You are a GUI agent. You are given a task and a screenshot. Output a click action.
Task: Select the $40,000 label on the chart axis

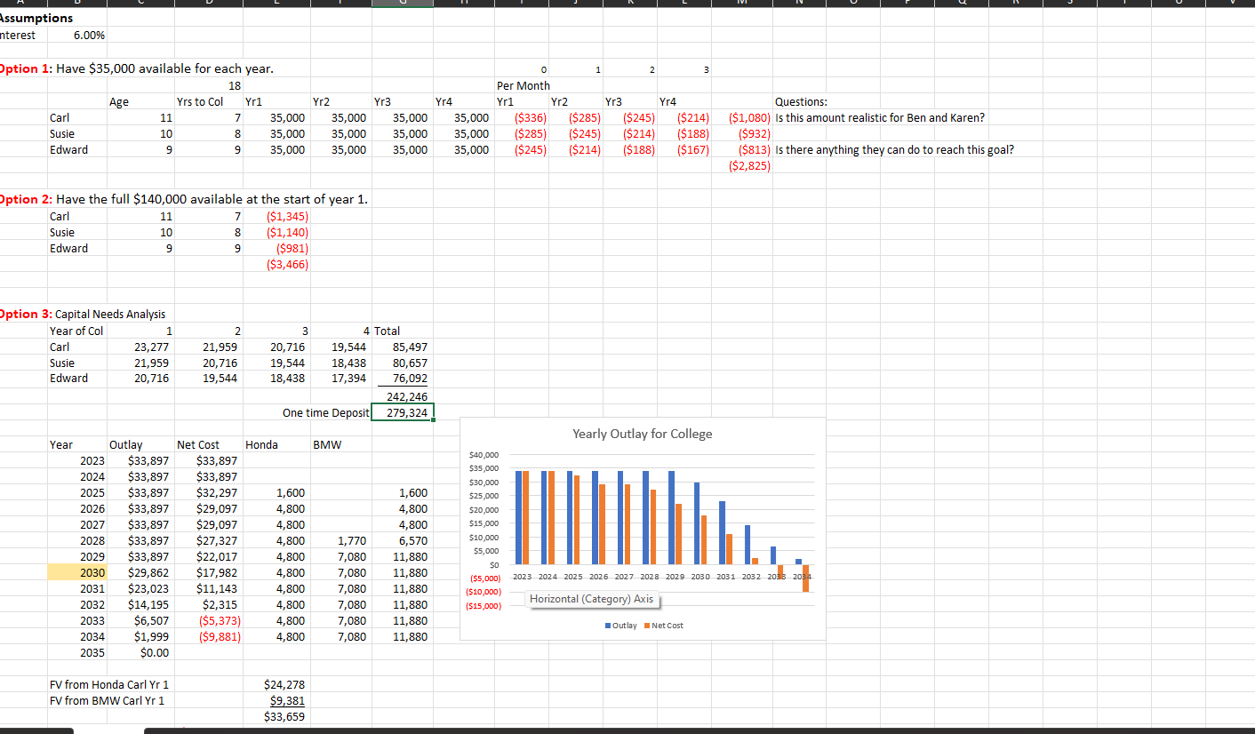coord(484,455)
